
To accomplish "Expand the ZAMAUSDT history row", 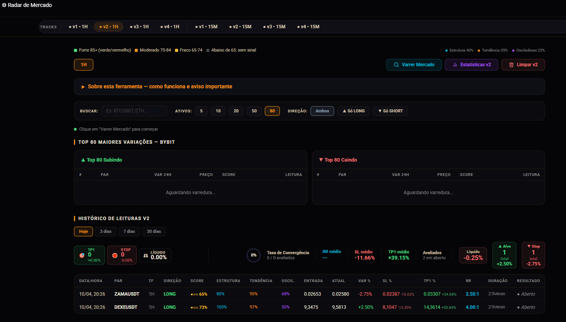I will (x=309, y=294).
